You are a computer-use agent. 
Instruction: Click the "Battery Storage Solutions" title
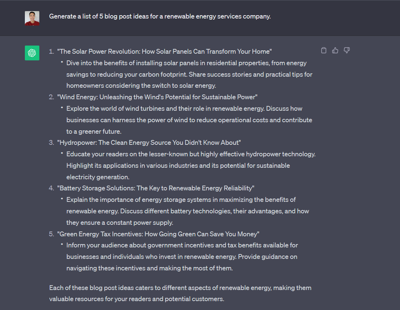[x=156, y=188]
